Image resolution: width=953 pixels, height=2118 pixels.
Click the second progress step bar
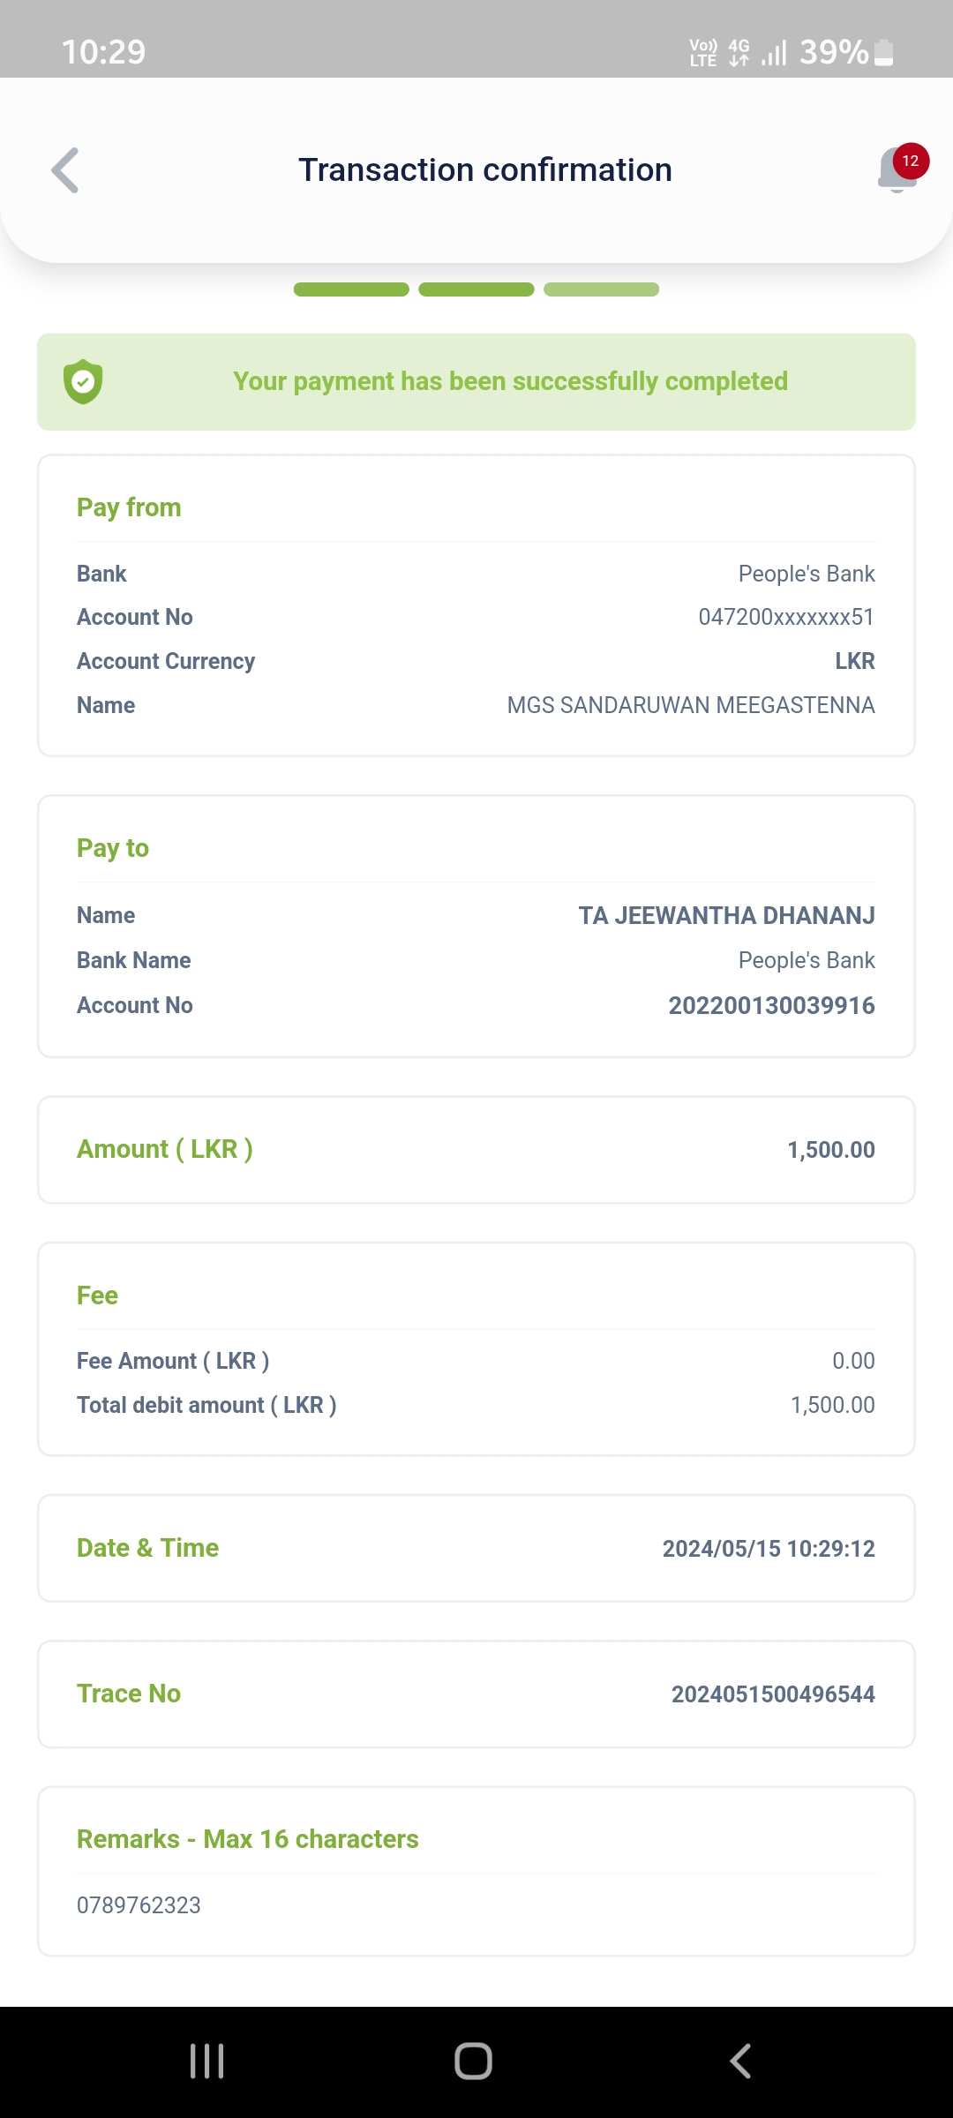point(476,289)
